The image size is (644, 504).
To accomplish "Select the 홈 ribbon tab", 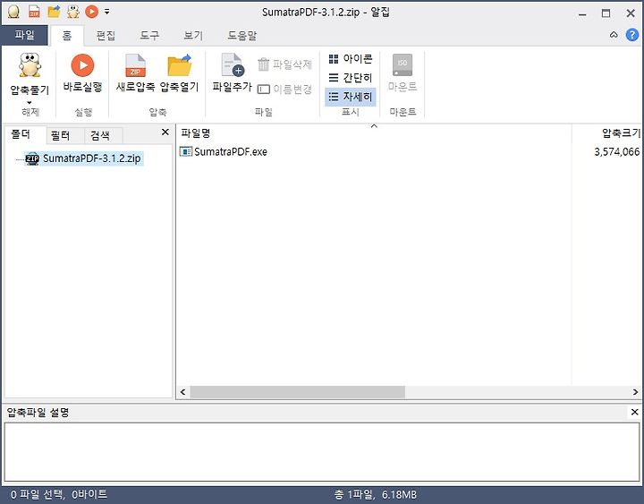I will pyautogui.click(x=66, y=36).
